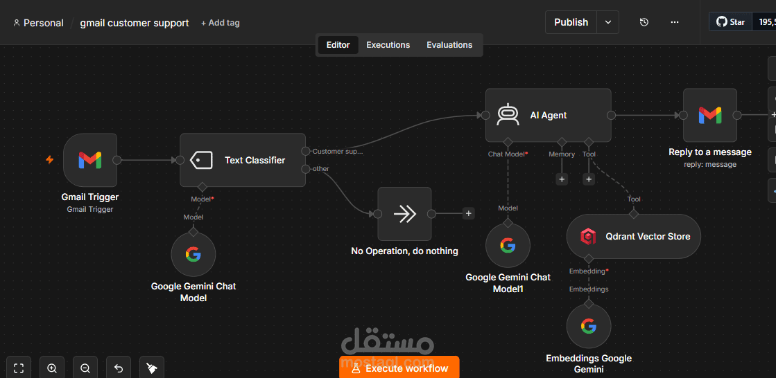
Task: Click the Memory label under AI Agent
Action: 562,154
